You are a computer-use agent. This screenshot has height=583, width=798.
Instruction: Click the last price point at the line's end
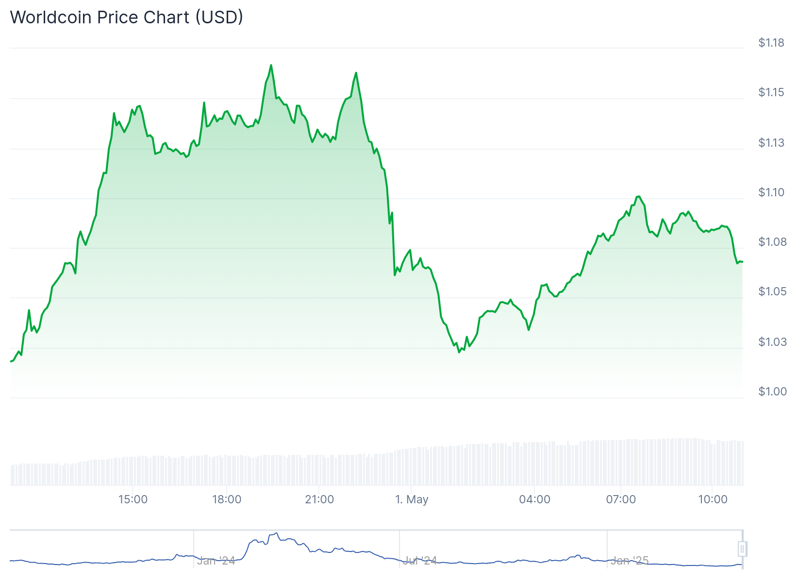tap(742, 262)
